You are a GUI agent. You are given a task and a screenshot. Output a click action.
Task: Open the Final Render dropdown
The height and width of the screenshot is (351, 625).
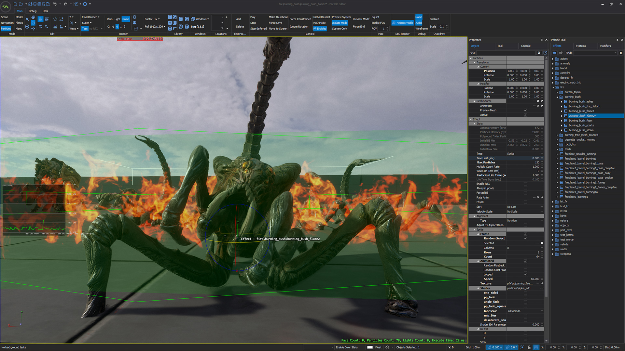click(x=90, y=17)
